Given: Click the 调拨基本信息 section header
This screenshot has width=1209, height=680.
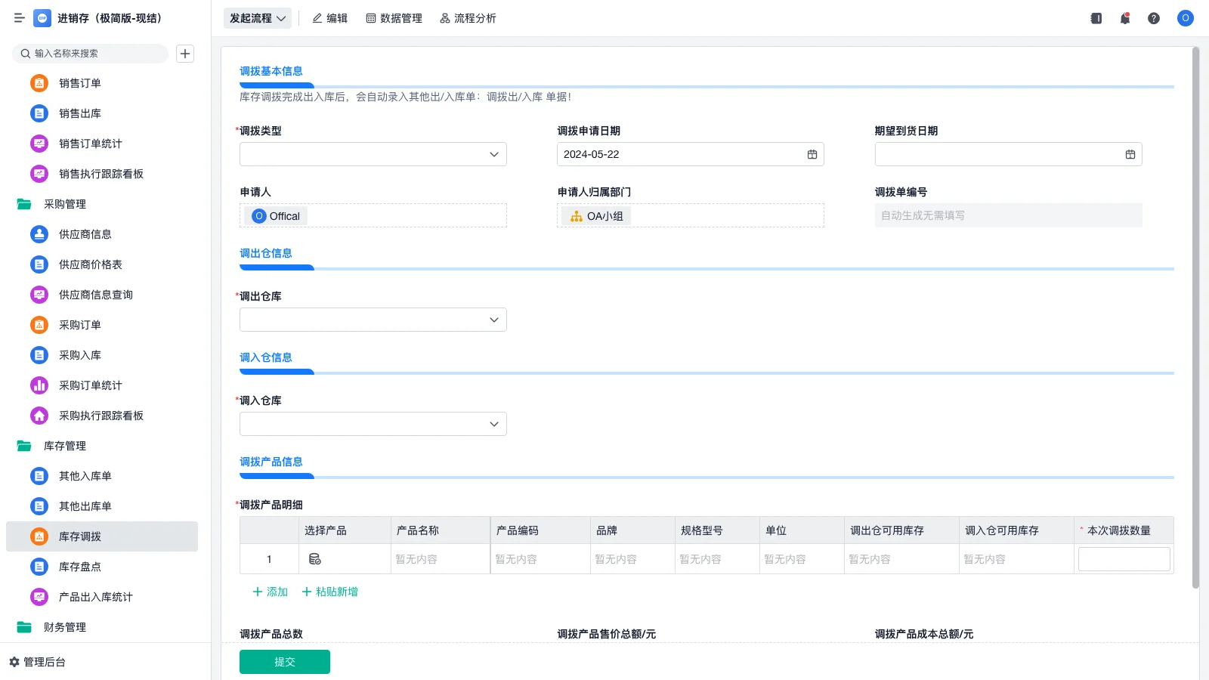Looking at the screenshot, I should pyautogui.click(x=271, y=71).
